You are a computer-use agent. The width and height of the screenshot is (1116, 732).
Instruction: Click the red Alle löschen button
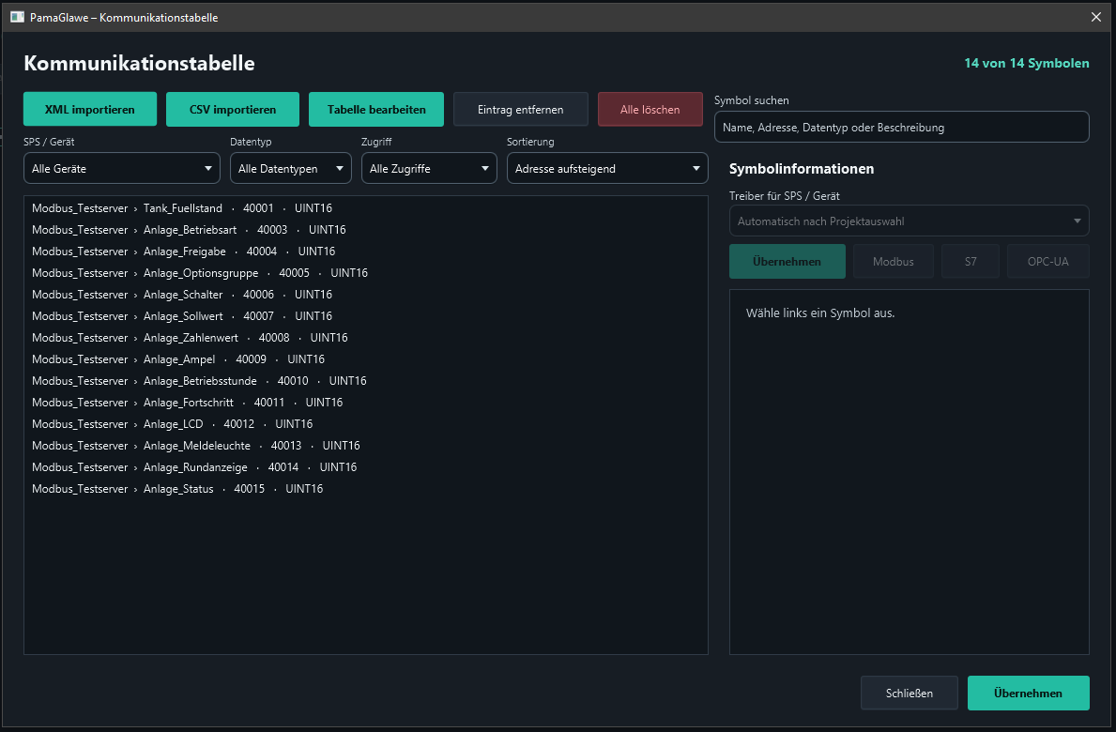tap(650, 110)
